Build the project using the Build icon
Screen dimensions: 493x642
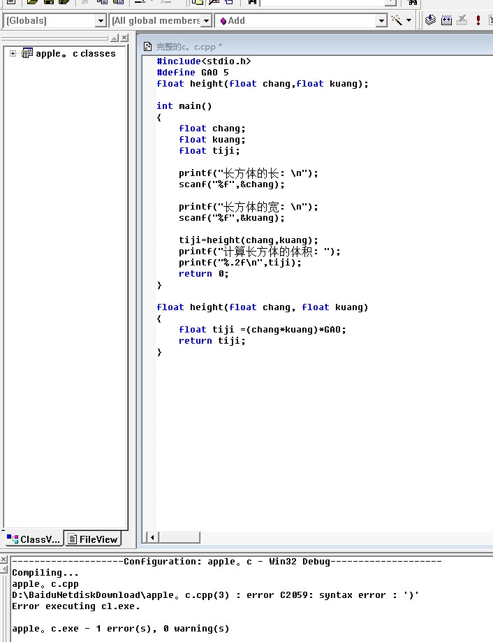click(x=446, y=20)
